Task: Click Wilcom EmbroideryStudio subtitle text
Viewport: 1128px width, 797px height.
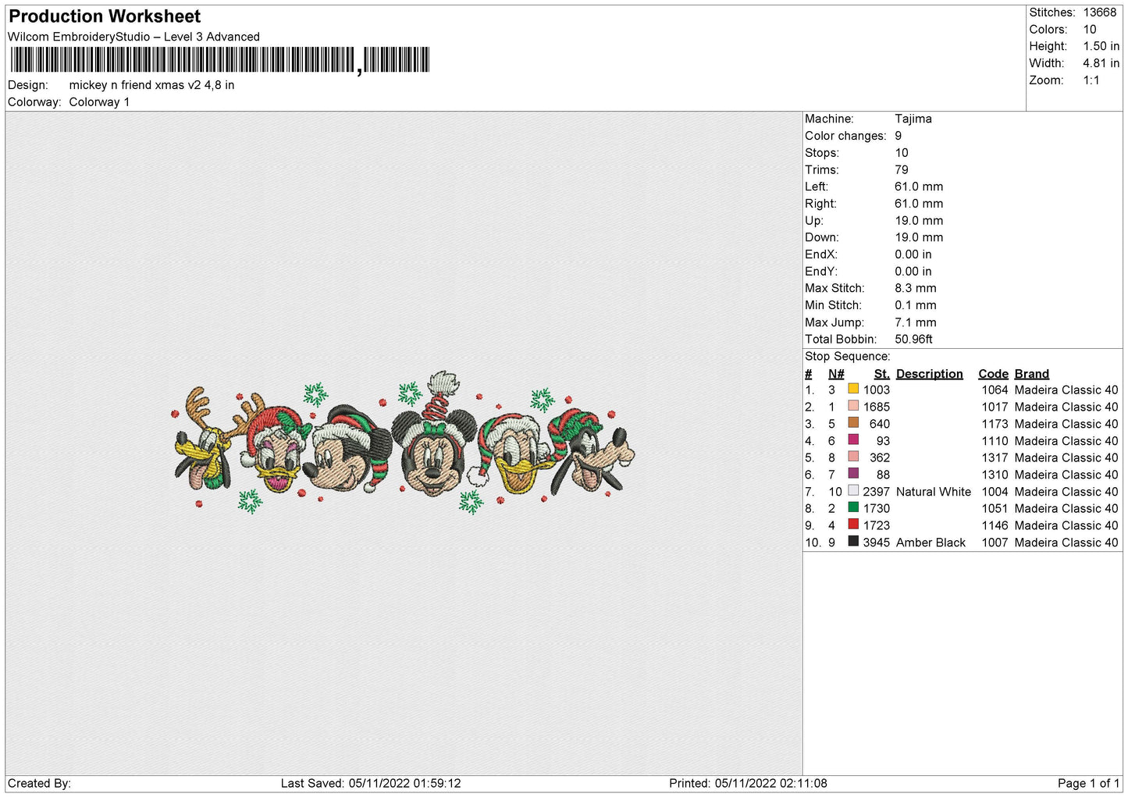Action: [x=133, y=37]
